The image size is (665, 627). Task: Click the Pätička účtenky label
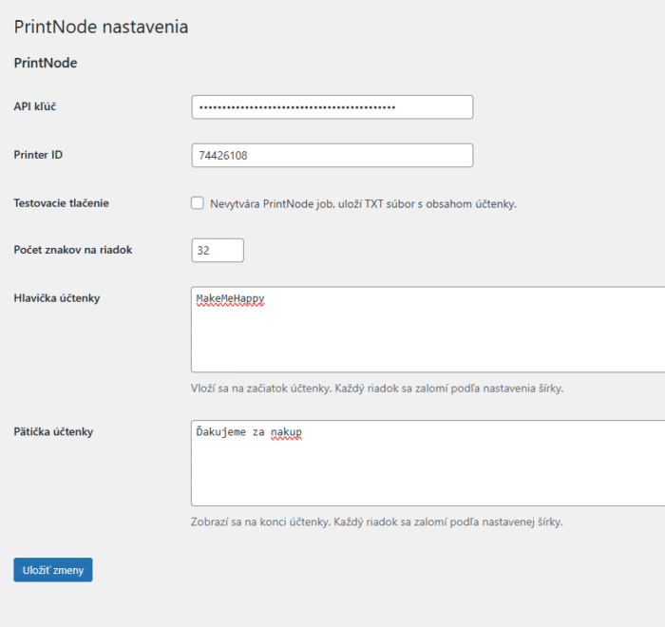pyautogui.click(x=53, y=431)
